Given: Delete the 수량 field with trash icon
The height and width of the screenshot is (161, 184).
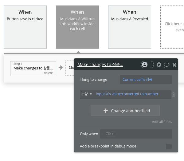Looking at the screenshot, I should [174, 94].
